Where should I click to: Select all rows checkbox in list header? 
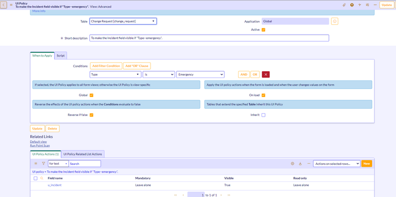click(35, 178)
